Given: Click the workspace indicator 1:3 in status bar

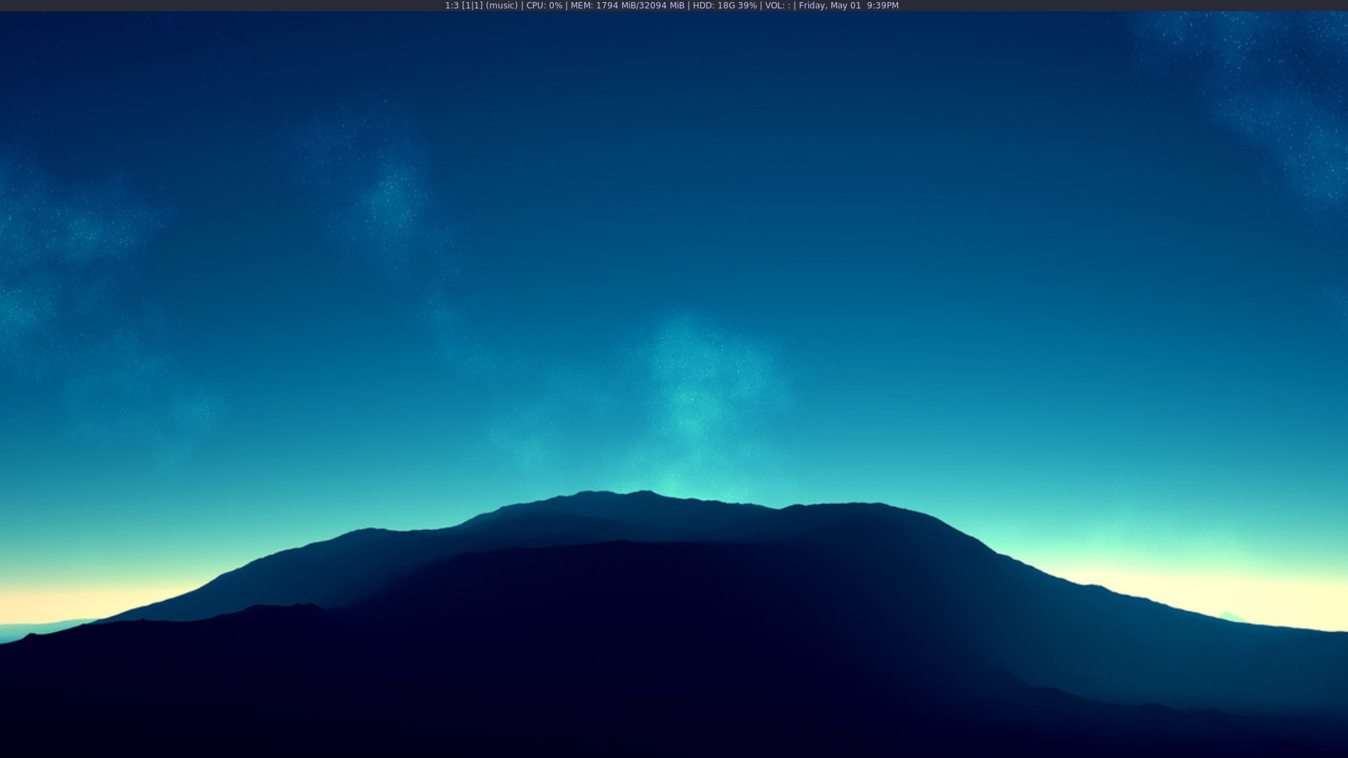Looking at the screenshot, I should [451, 6].
